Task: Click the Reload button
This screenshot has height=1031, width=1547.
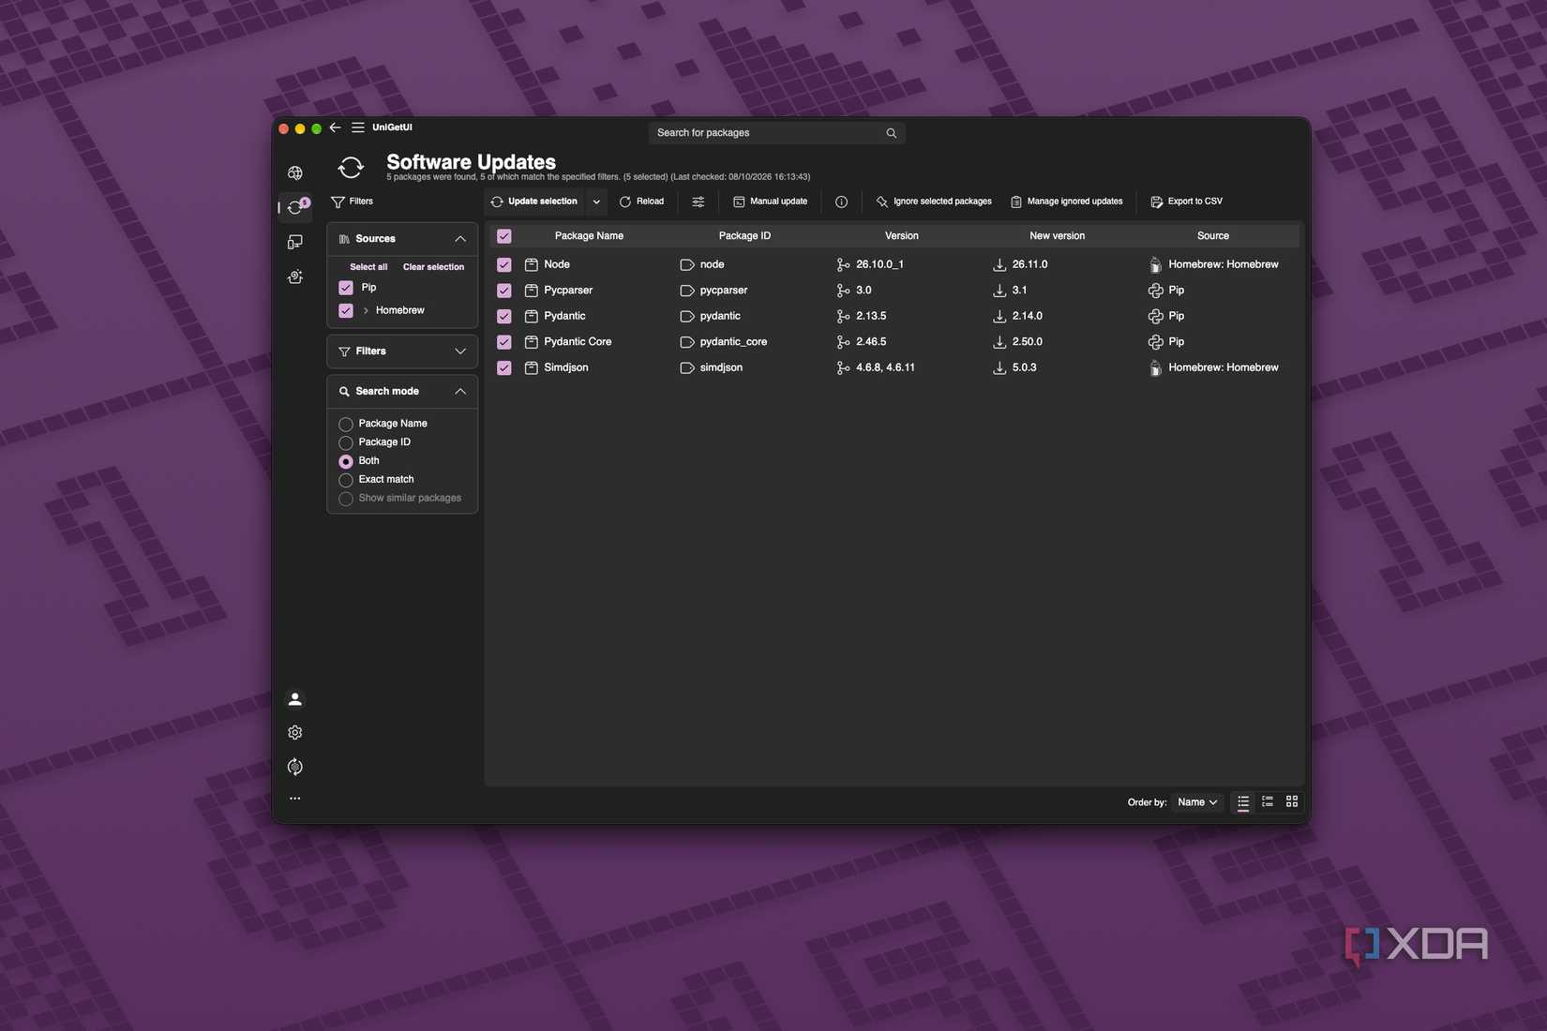Action: [642, 202]
